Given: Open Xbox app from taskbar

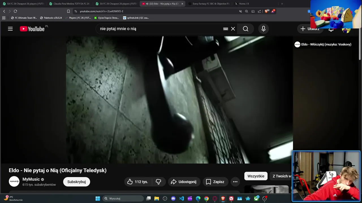Looking at the screenshot, I should 256,198.
